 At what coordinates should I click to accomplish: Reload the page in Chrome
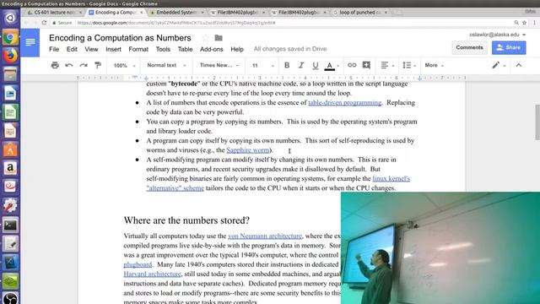pyautogui.click(x=44, y=23)
